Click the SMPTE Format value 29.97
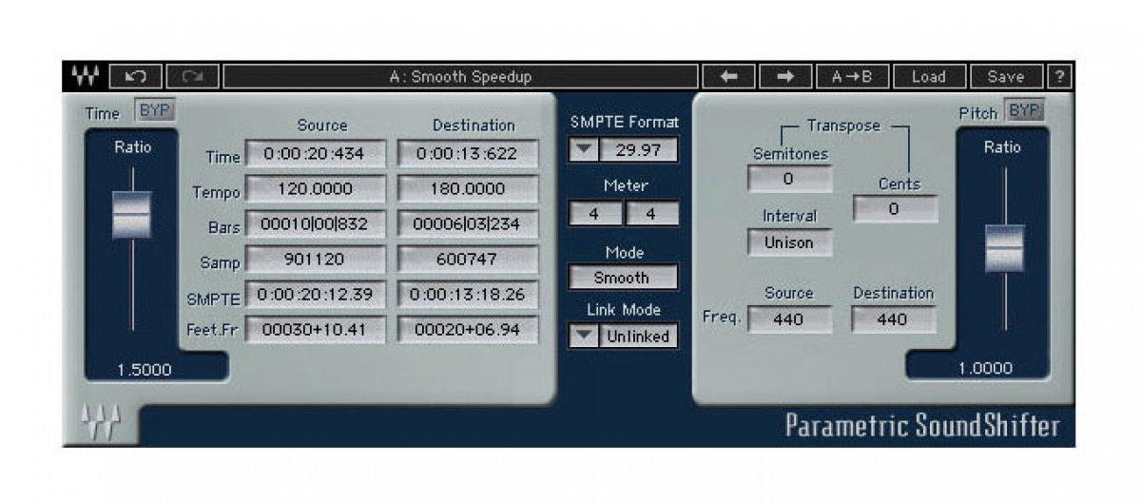 click(638, 150)
